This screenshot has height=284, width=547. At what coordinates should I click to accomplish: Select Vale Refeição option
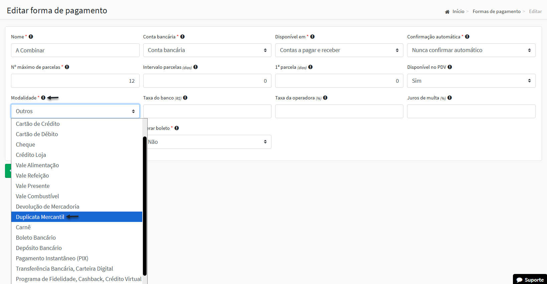coord(77,176)
